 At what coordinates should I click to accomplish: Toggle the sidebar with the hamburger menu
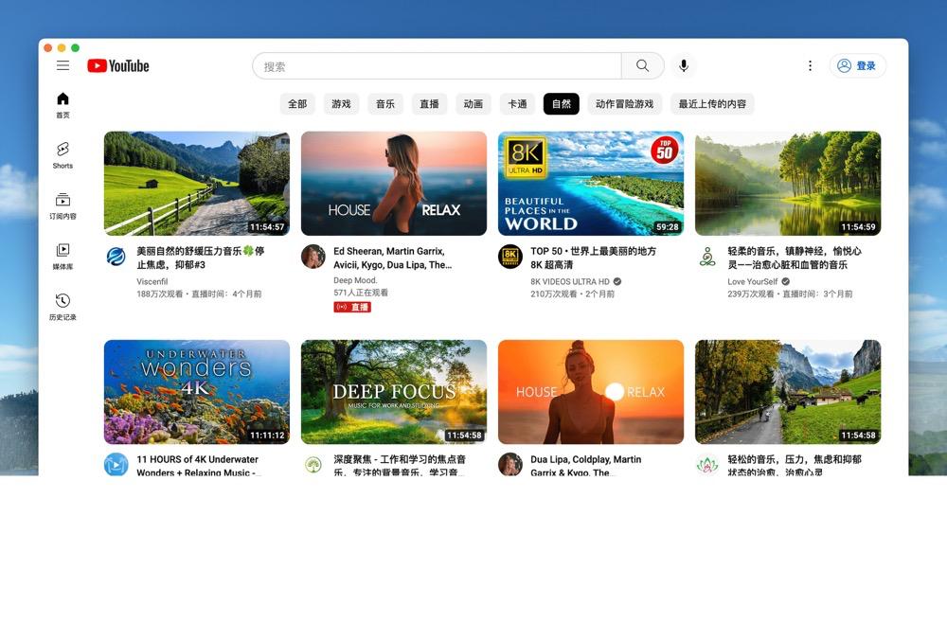point(63,65)
